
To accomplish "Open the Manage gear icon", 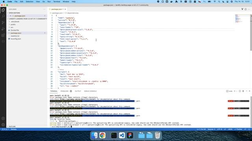I will pos(3,125).
